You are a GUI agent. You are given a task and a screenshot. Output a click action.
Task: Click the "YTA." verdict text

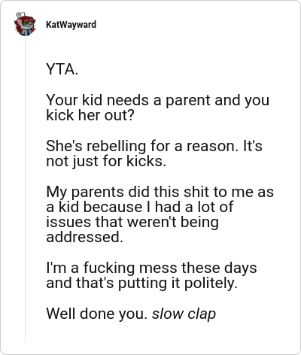point(62,69)
